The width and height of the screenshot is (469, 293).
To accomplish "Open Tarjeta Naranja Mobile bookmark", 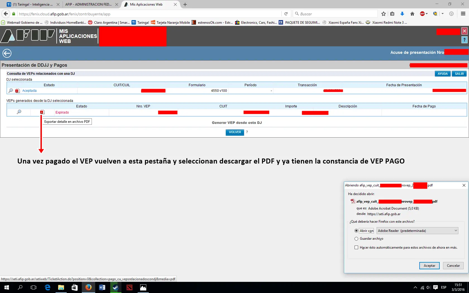I will [170, 23].
